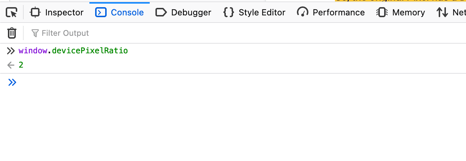Switch to the Performance tab
The width and height of the screenshot is (466, 161).
pos(339,13)
